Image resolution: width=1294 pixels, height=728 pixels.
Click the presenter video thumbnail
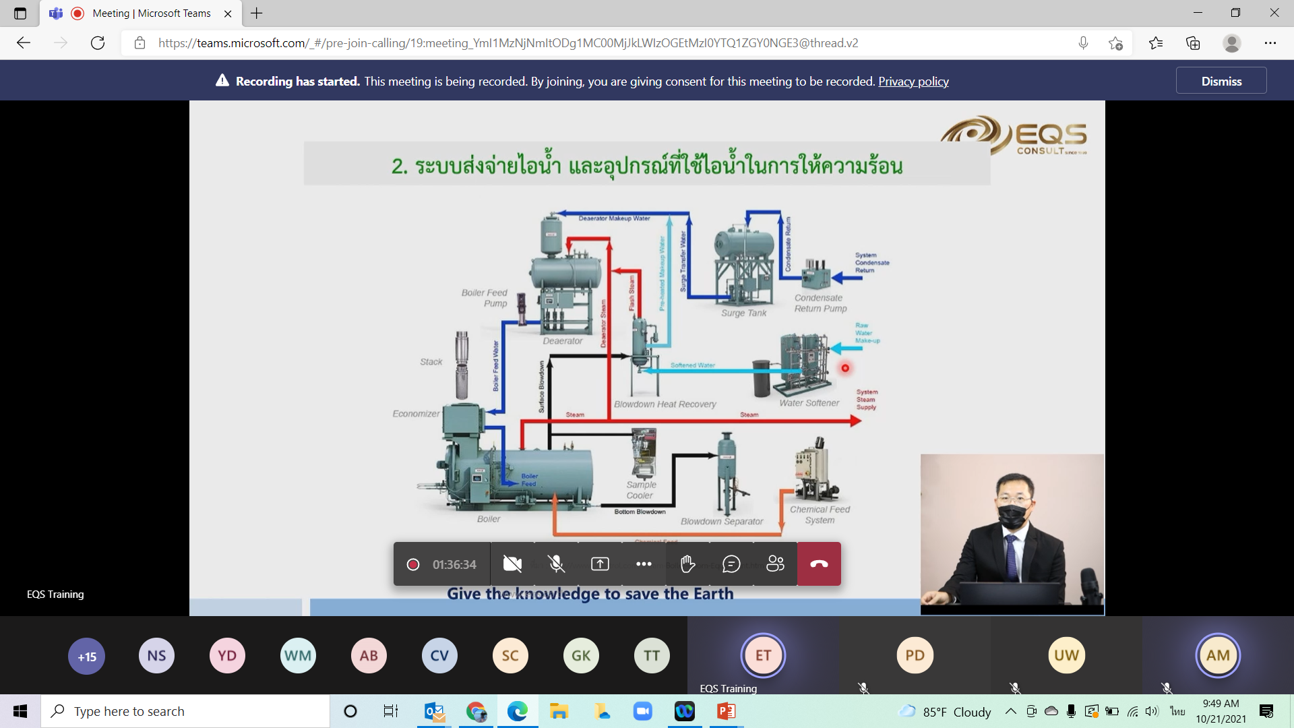pyautogui.click(x=1012, y=534)
